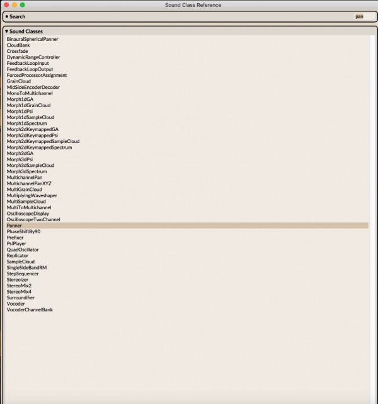Choose the Vocoder class

pyautogui.click(x=16, y=304)
